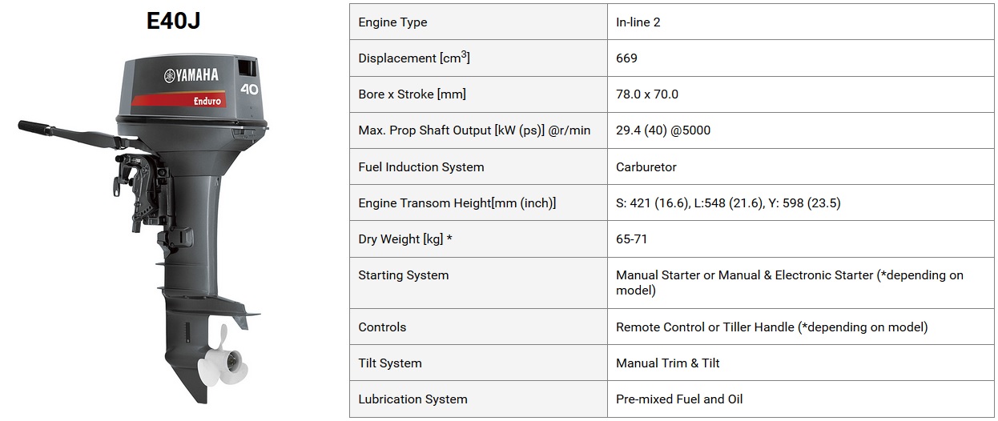The height and width of the screenshot is (421, 998).
Task: Click the Displacement value 669
Action: 626,58
